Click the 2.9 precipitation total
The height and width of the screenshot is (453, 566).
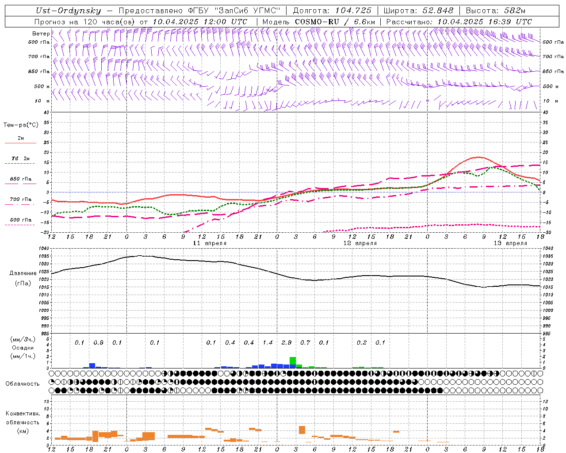287,342
